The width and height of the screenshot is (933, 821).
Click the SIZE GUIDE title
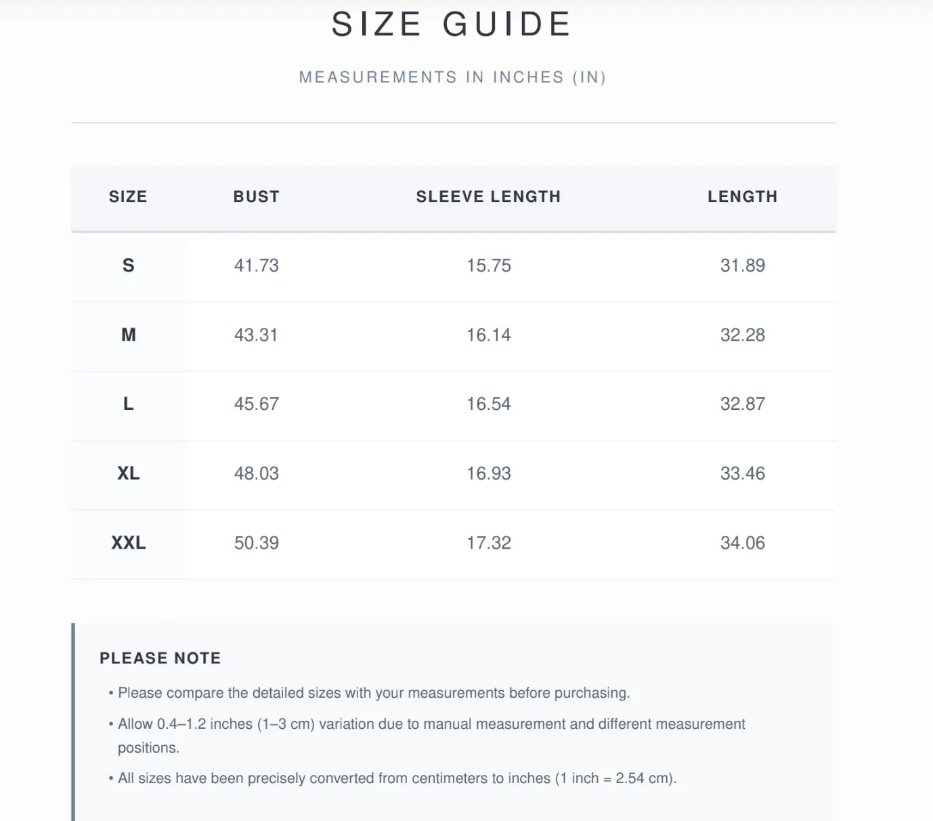pyautogui.click(x=452, y=24)
